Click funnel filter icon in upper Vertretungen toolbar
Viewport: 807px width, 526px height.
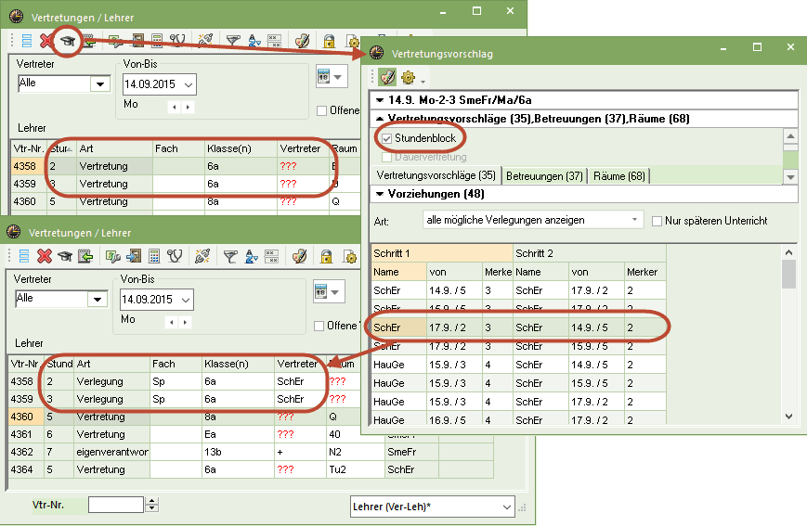233,40
